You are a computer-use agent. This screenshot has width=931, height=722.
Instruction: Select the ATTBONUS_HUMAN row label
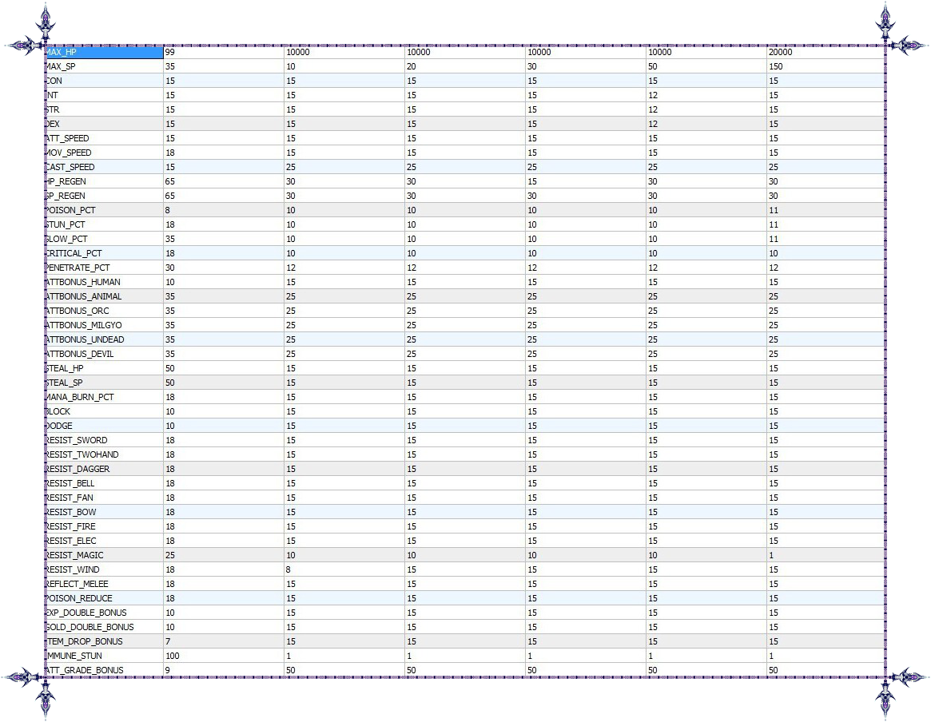tap(82, 282)
